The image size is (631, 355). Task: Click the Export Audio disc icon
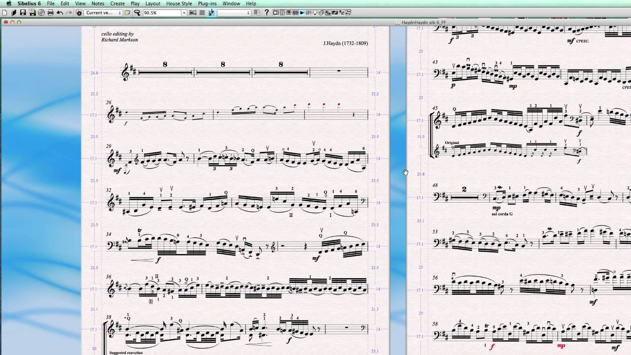(x=41, y=13)
